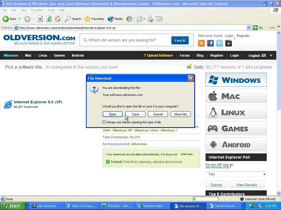Go to the Home page via house icon
This screenshot has width=281, height=210.
pos(58,19)
